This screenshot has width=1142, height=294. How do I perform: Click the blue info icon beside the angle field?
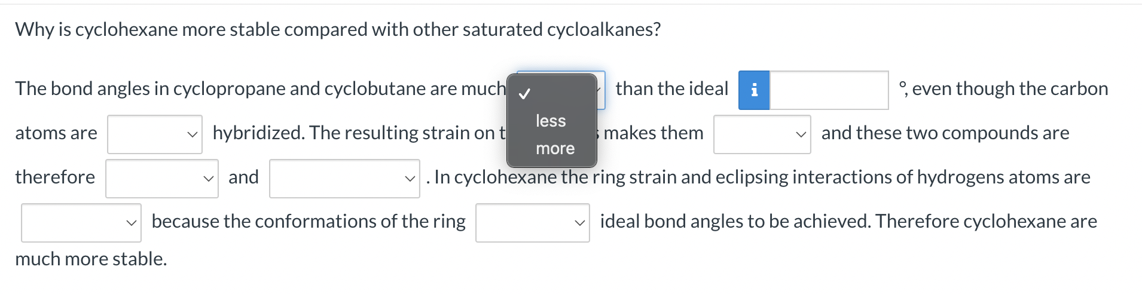pyautogui.click(x=754, y=90)
